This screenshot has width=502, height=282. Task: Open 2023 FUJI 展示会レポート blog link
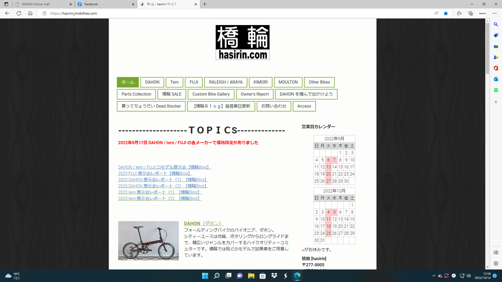point(155,174)
